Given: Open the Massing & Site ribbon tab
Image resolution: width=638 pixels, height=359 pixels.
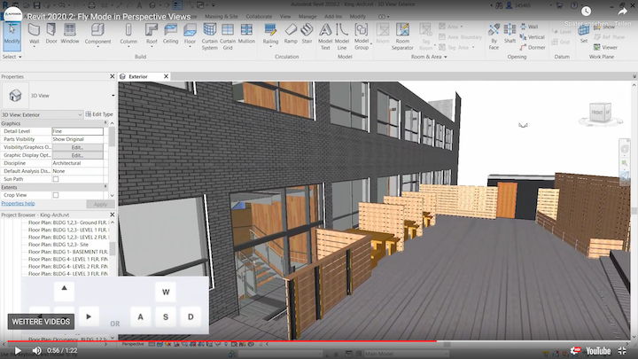Looking at the screenshot, I should (221, 17).
